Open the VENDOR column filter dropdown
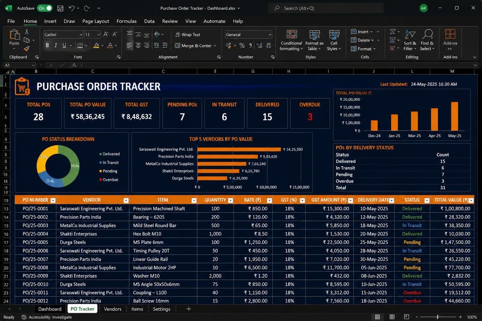The width and height of the screenshot is (482, 321). 126,200
